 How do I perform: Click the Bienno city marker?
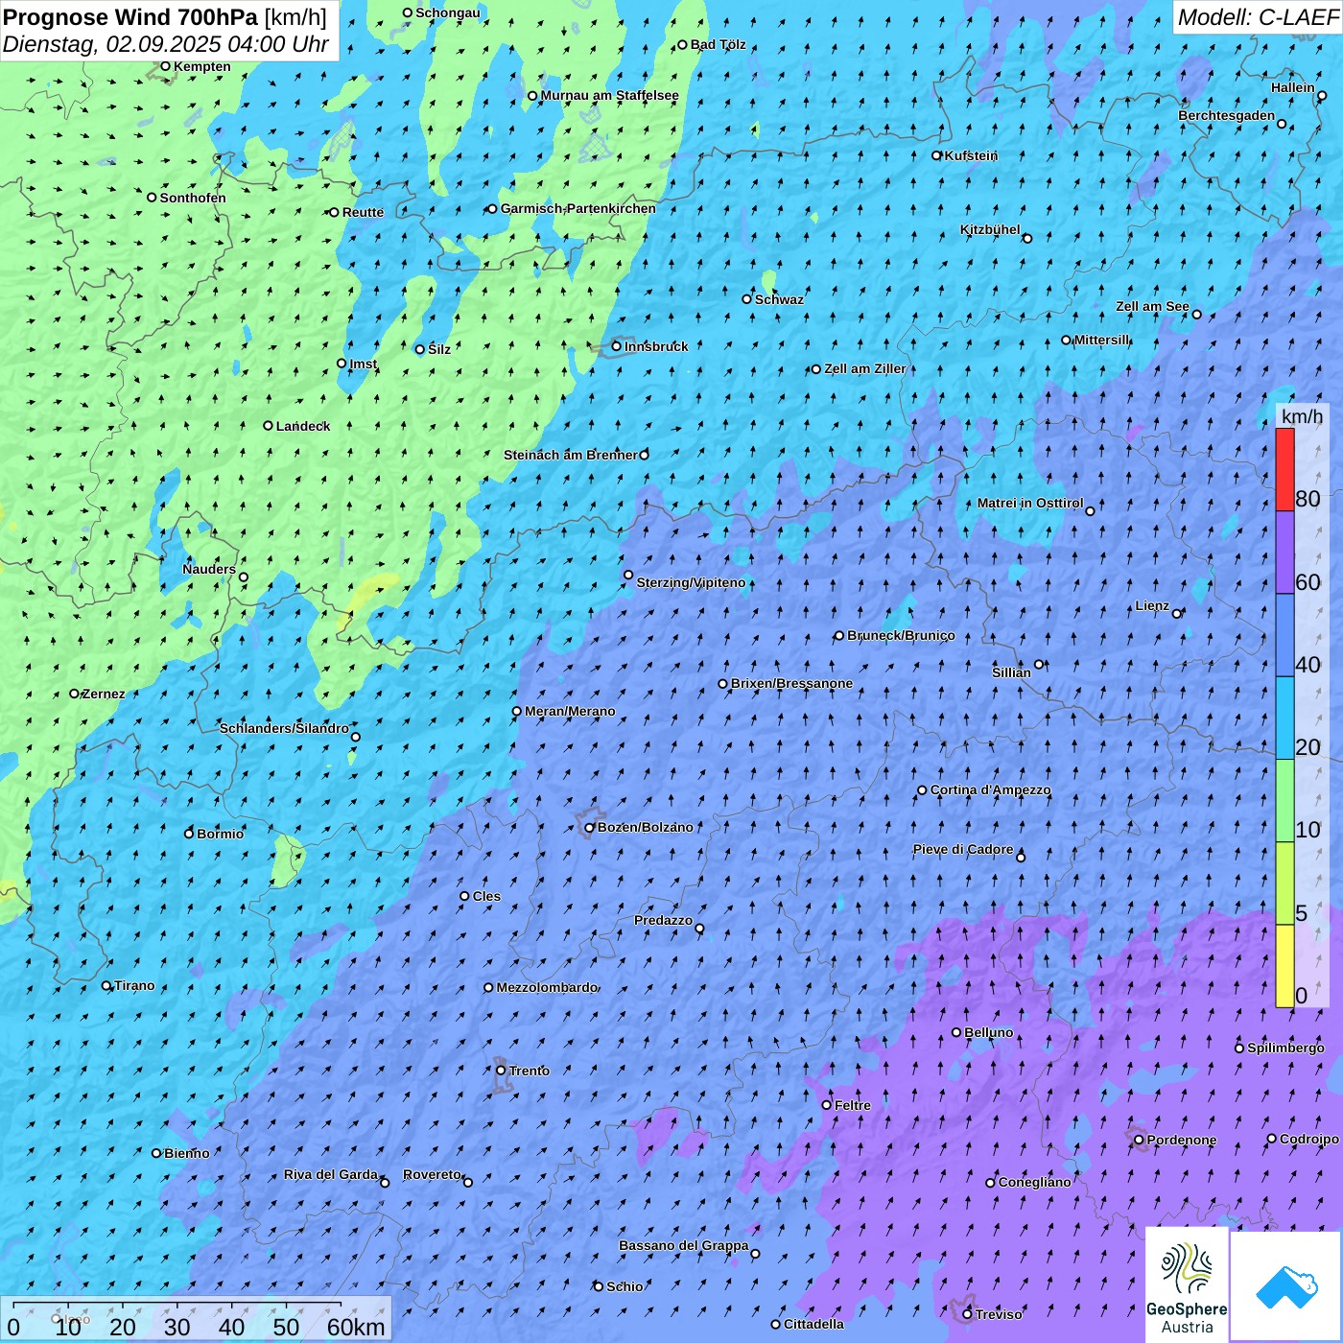pyautogui.click(x=156, y=1153)
